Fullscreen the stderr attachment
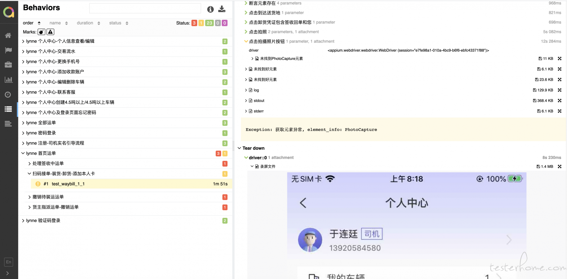567x279 pixels. (560, 111)
